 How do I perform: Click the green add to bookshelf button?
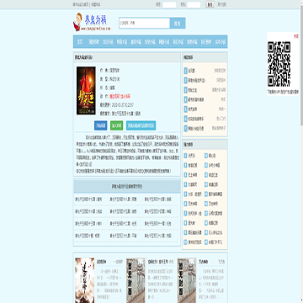point(116,125)
